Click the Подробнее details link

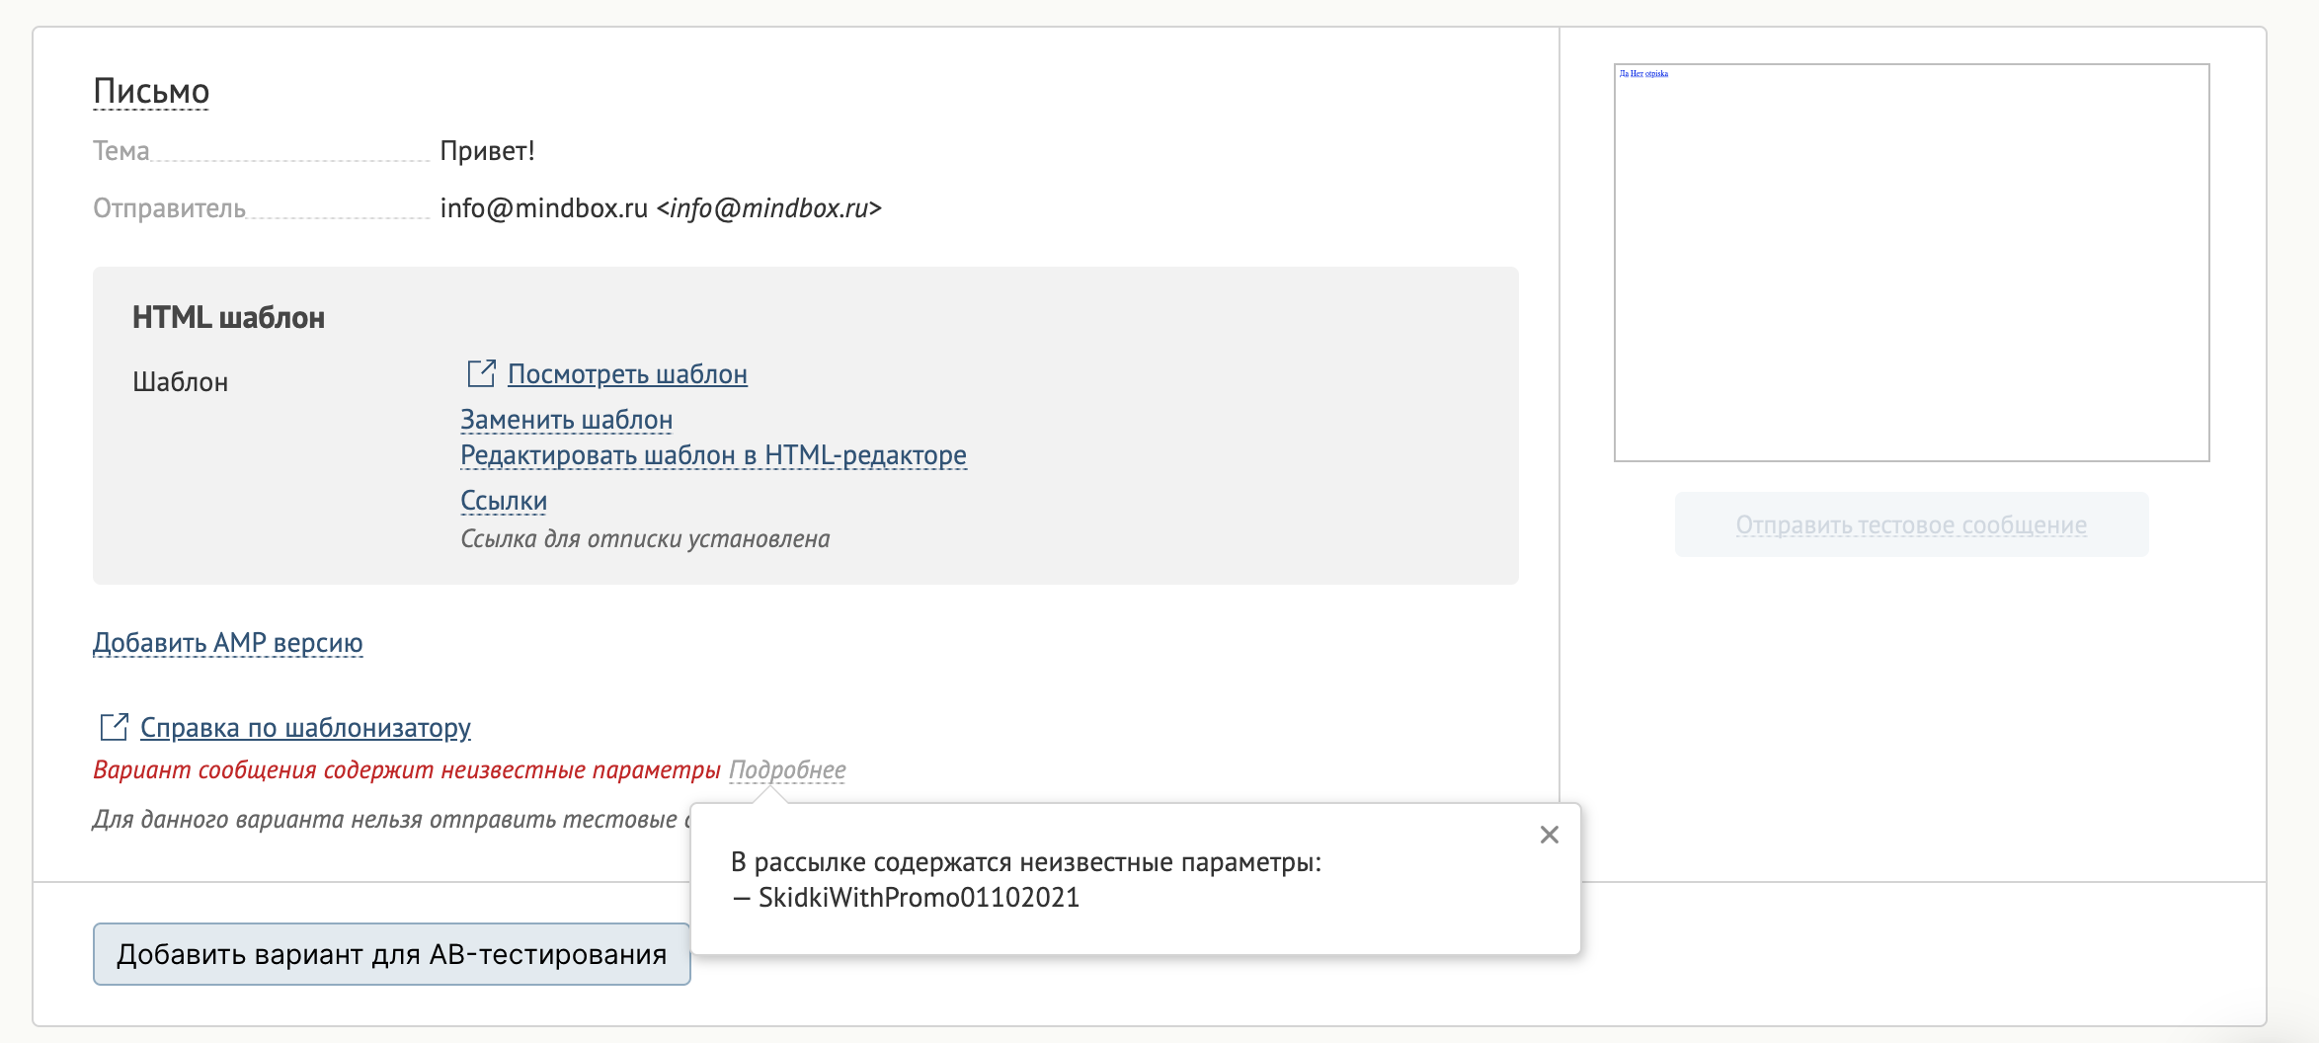tap(787, 769)
